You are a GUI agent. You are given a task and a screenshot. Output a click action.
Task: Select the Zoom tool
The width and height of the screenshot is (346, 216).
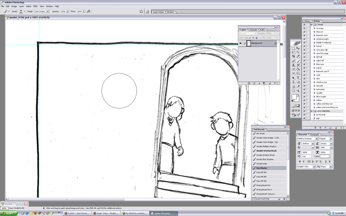tap(298, 91)
